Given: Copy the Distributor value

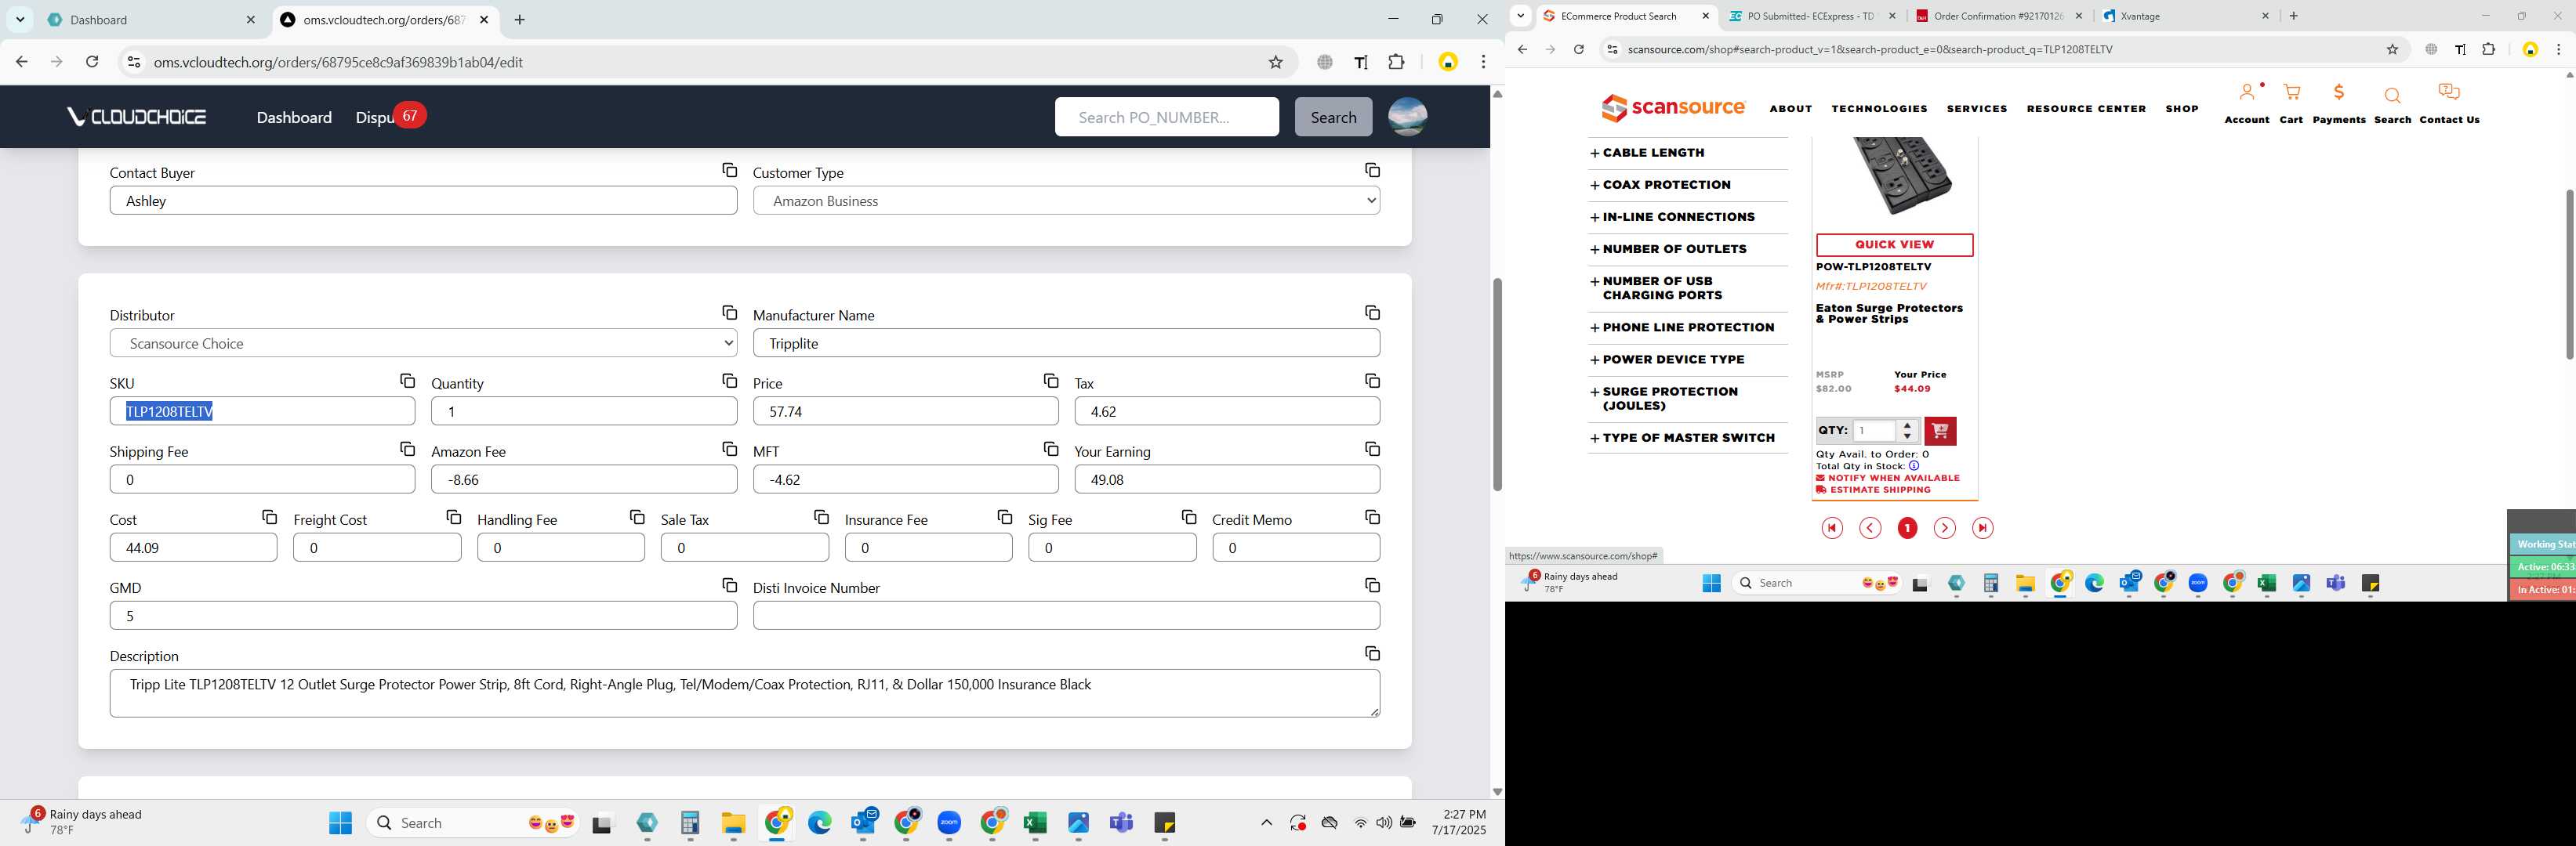Looking at the screenshot, I should (x=729, y=313).
